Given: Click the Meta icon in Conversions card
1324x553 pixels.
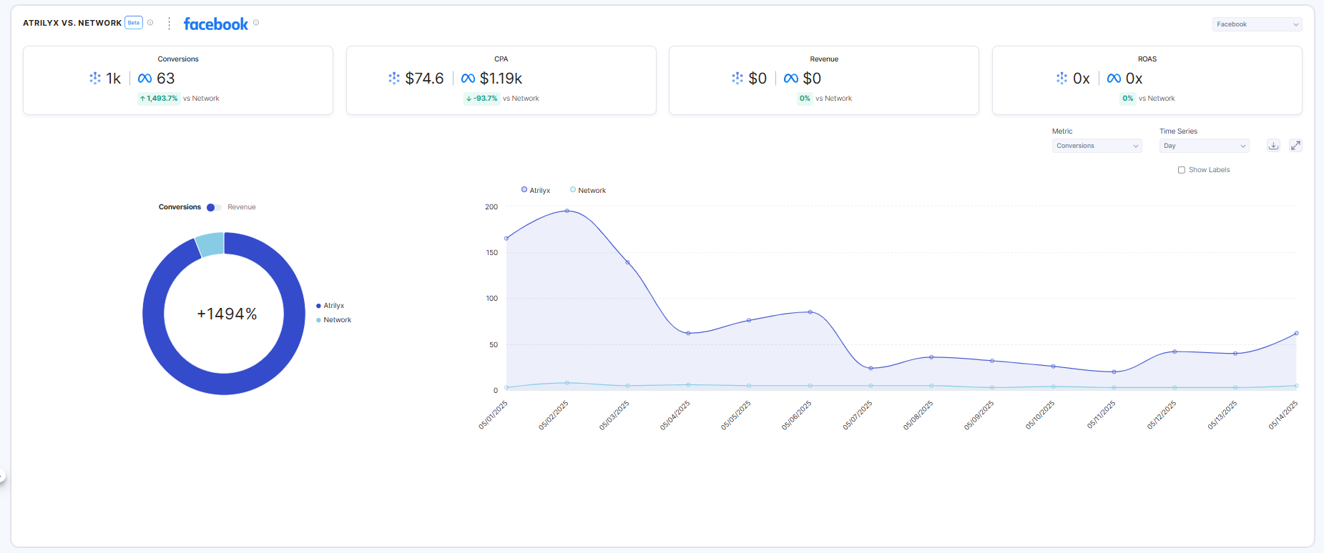Looking at the screenshot, I should click(144, 79).
